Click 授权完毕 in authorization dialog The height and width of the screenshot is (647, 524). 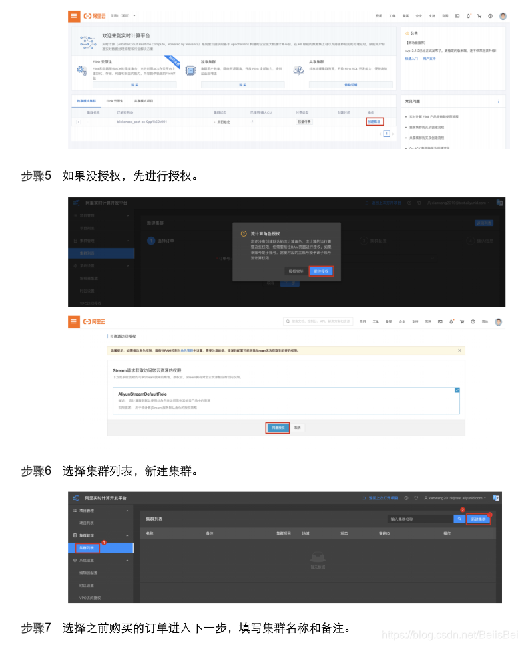pos(296,271)
